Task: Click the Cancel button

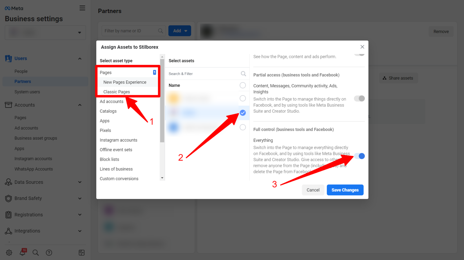Action: [313, 190]
